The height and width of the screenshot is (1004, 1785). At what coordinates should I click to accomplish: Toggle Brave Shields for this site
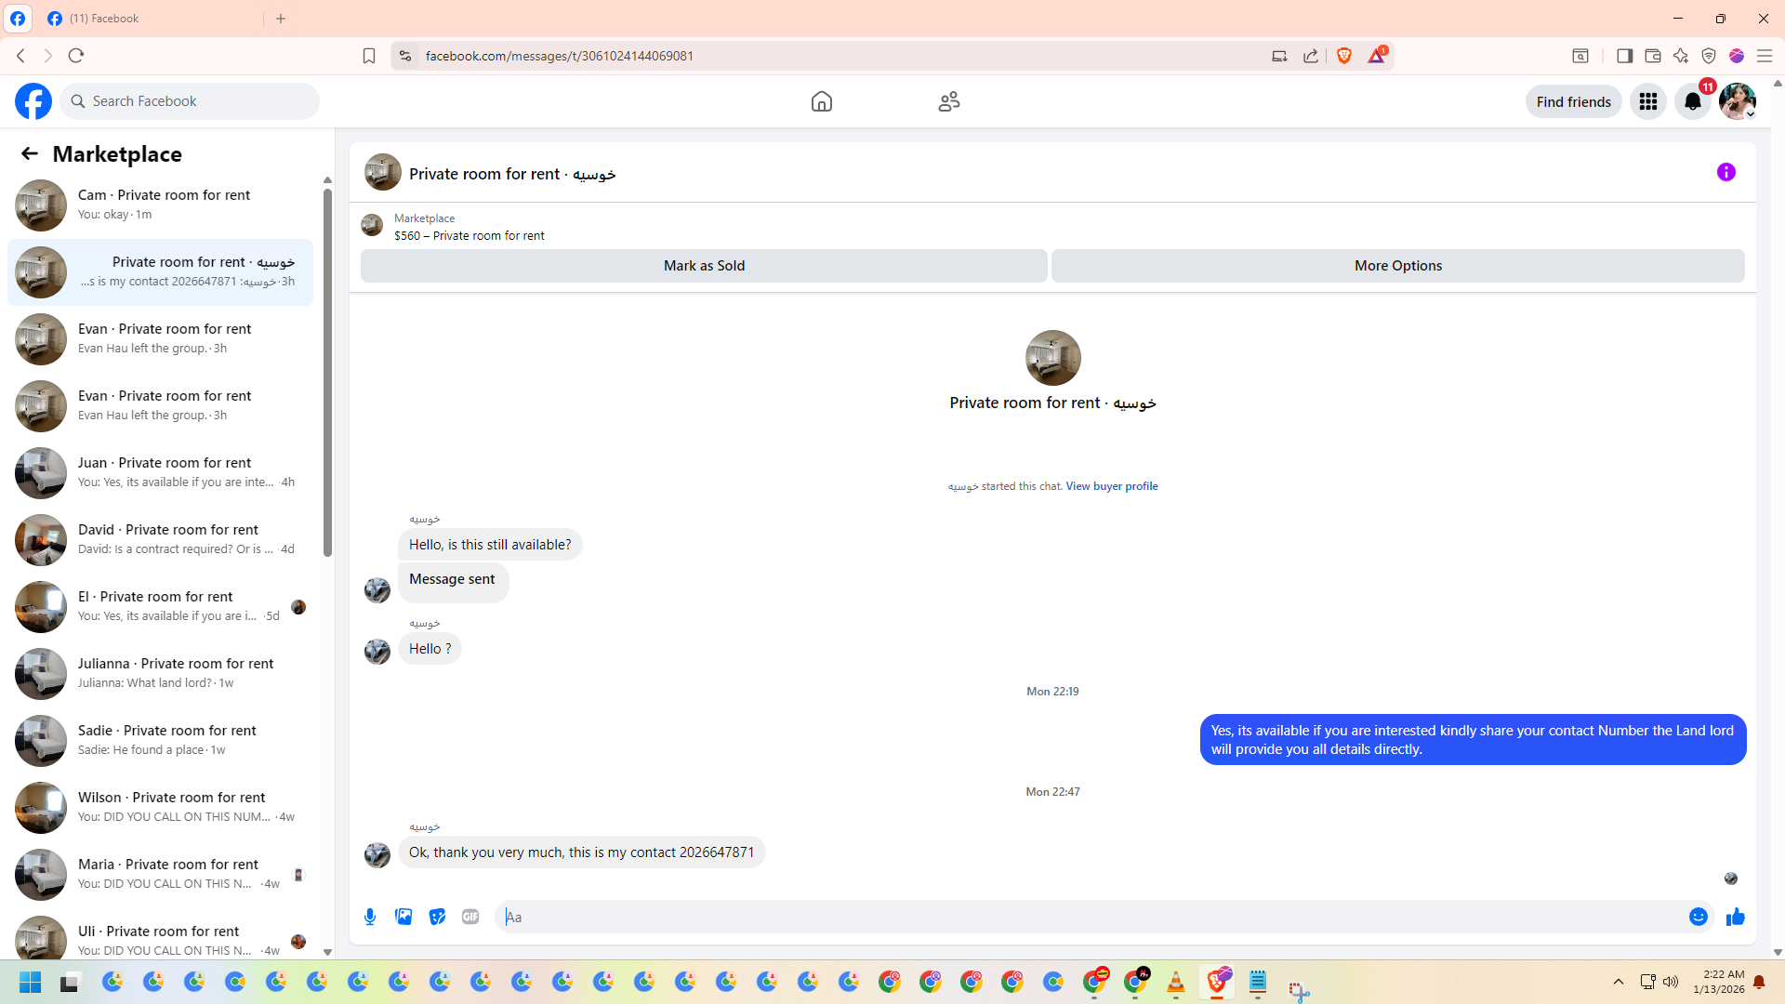point(1343,56)
